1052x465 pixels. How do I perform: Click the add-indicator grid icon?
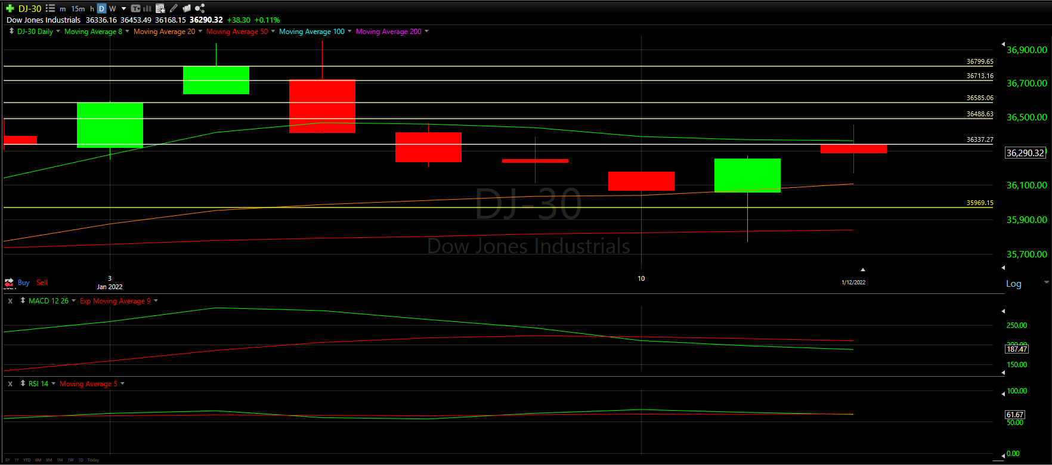coord(160,8)
